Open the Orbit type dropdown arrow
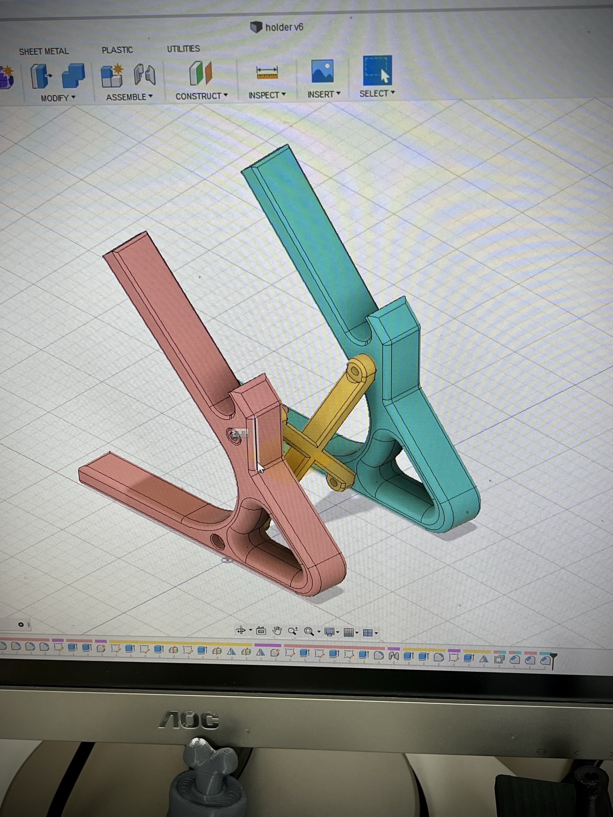The width and height of the screenshot is (613, 817). click(x=250, y=630)
